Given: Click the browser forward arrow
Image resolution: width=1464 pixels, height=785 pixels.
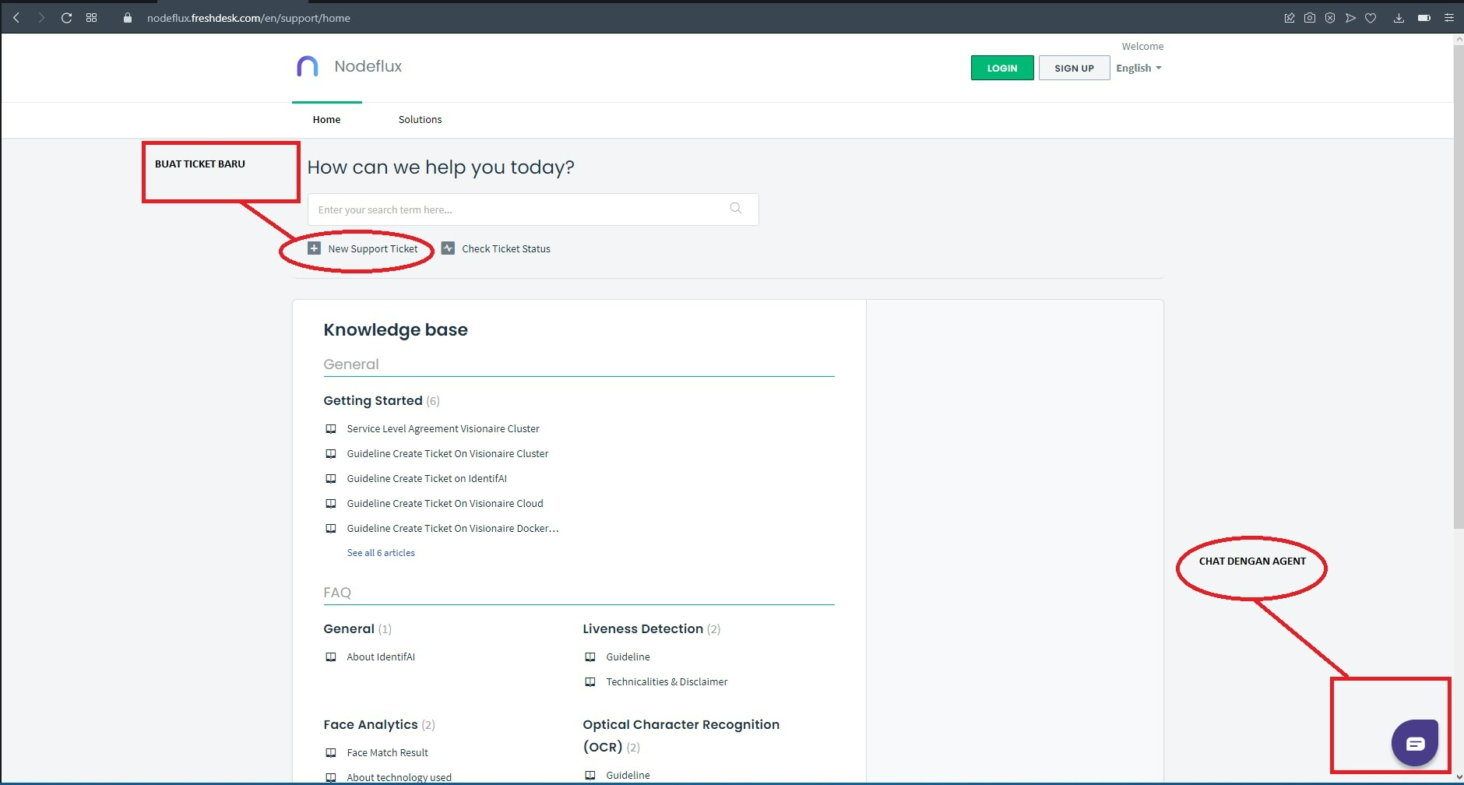Looking at the screenshot, I should click(41, 17).
